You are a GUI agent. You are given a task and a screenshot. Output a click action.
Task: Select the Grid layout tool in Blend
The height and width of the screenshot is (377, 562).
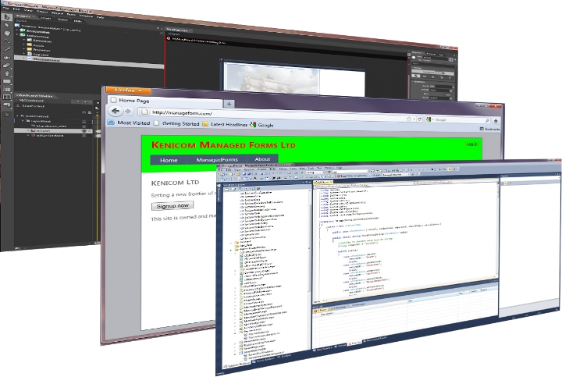pos(7,89)
